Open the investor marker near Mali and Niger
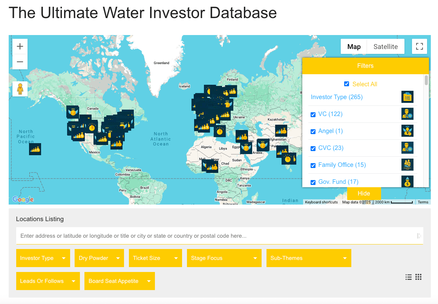This screenshot has height=304, width=438. (x=212, y=167)
